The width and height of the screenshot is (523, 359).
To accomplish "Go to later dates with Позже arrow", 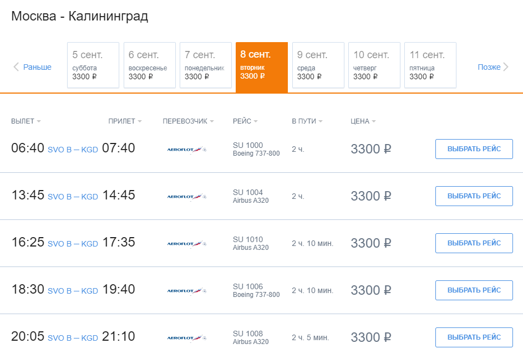I will pos(493,67).
